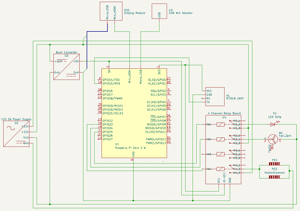Click the Tacho label on the fan
Viewport: 300px width, 211px height.
pyautogui.click(x=269, y=149)
